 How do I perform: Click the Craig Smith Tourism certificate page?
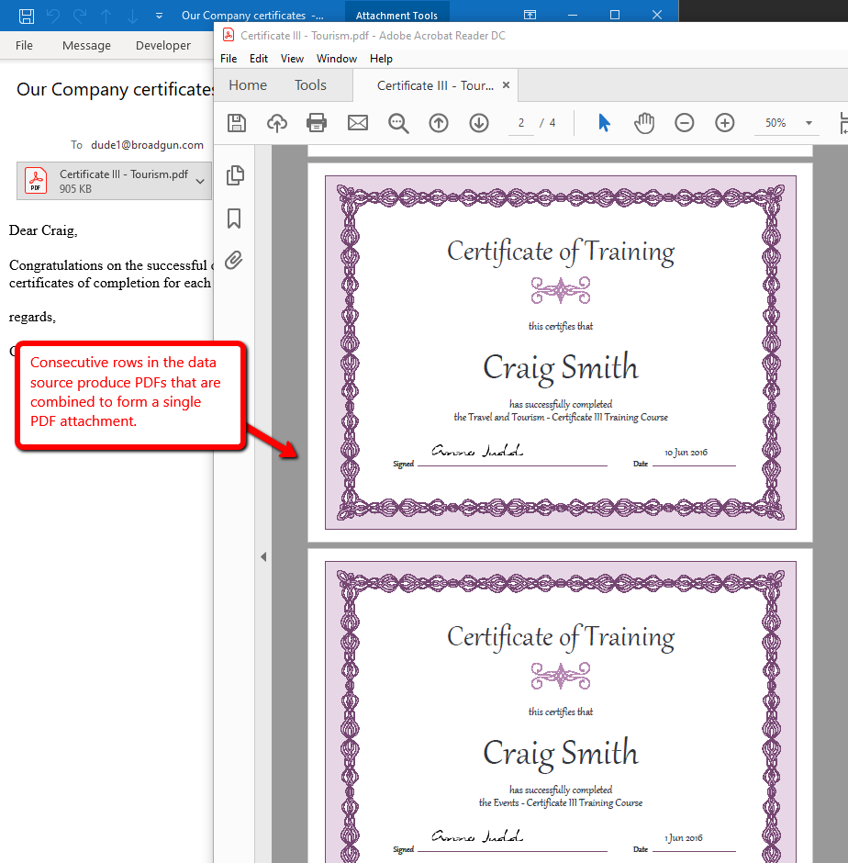pos(560,353)
